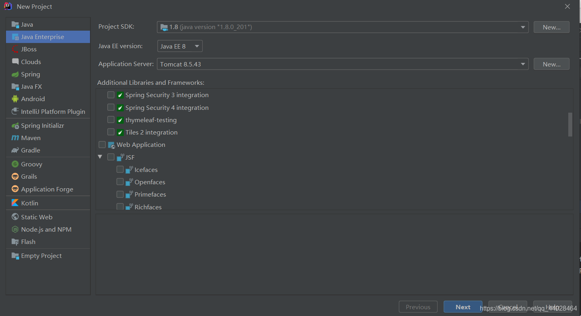Enable Spring Security 4 integration checkbox
This screenshot has width=581, height=316.
(x=111, y=107)
